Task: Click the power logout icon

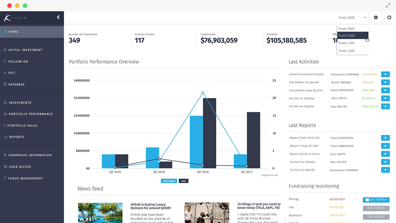Action: (x=389, y=17)
